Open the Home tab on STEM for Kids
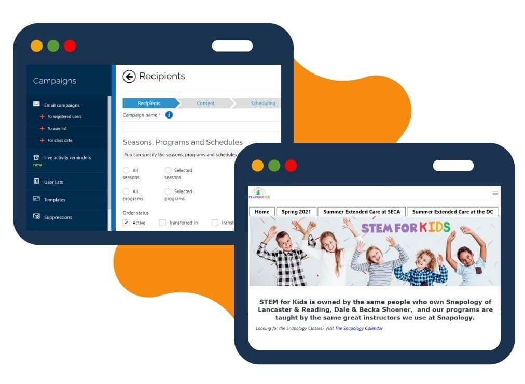Viewport: 525px width, 384px height. tap(262, 212)
